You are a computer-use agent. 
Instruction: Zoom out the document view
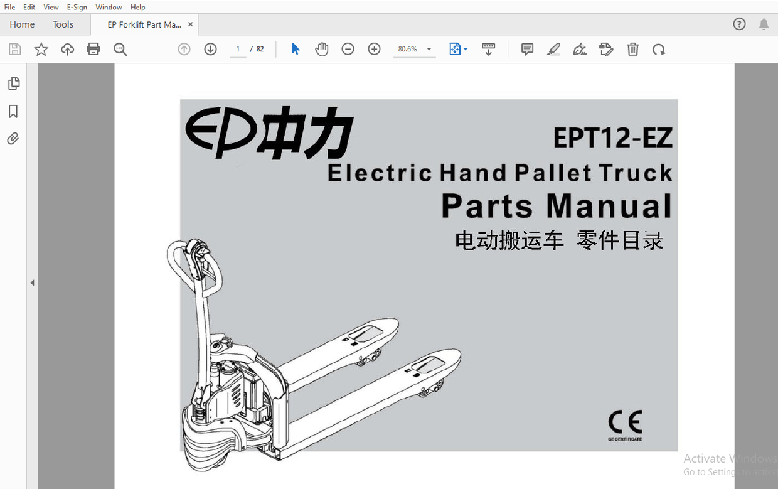pyautogui.click(x=348, y=49)
